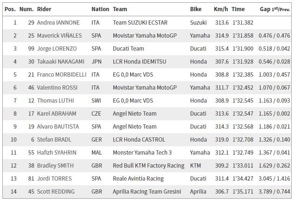Click the fastest time 1'31.382
The width and height of the screenshot is (294, 201).
point(242,22)
